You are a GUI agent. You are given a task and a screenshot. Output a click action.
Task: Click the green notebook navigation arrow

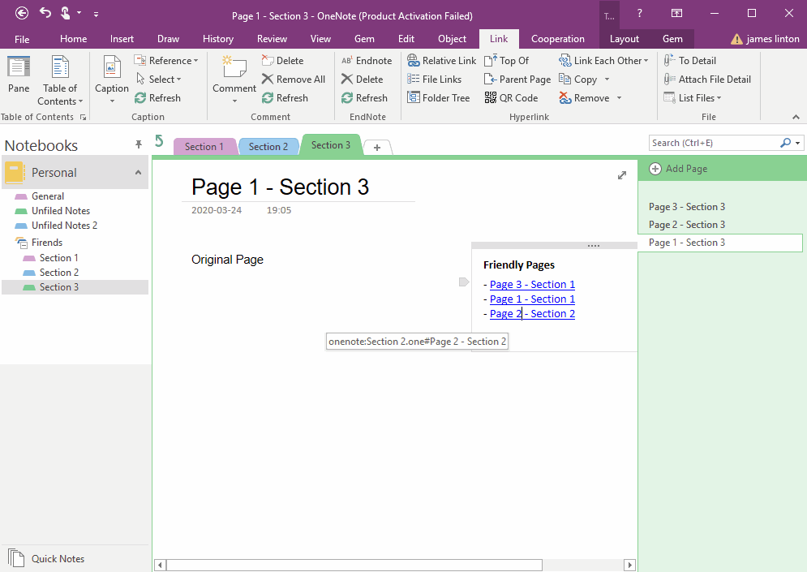click(159, 140)
